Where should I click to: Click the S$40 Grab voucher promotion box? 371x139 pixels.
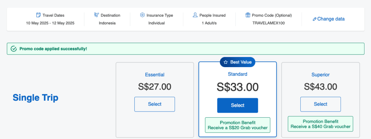click(x=321, y=124)
